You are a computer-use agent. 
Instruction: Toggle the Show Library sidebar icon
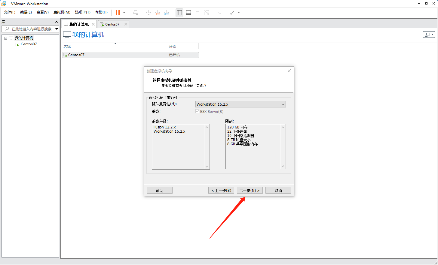pos(179,13)
